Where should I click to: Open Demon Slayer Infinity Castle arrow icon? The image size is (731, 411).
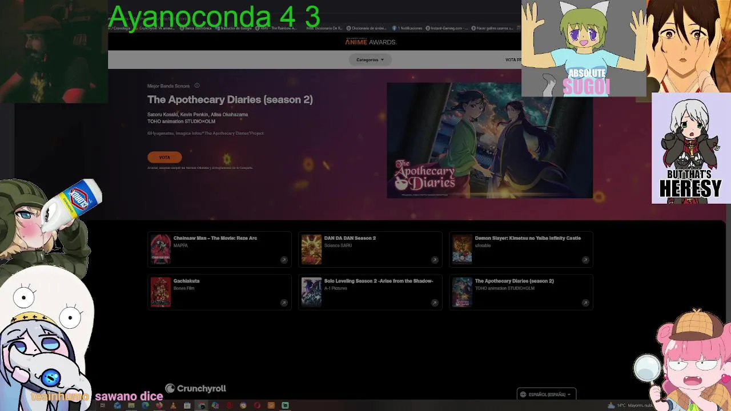click(x=585, y=260)
